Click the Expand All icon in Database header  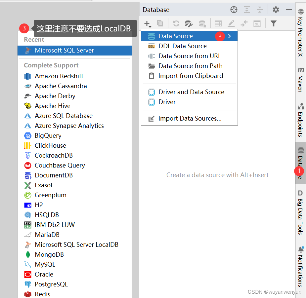[247, 10]
